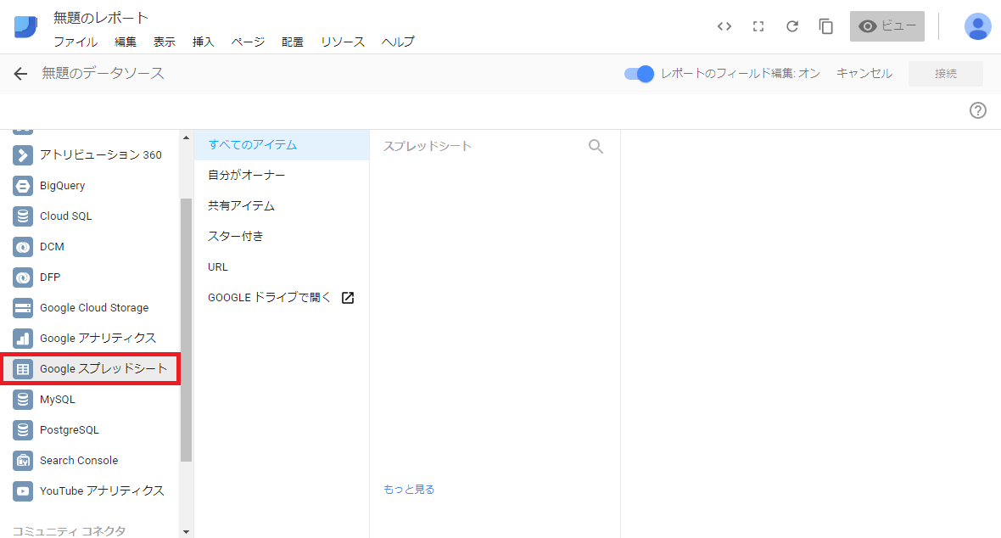Open the ページ menu
The image size is (1001, 538).
coord(248,42)
